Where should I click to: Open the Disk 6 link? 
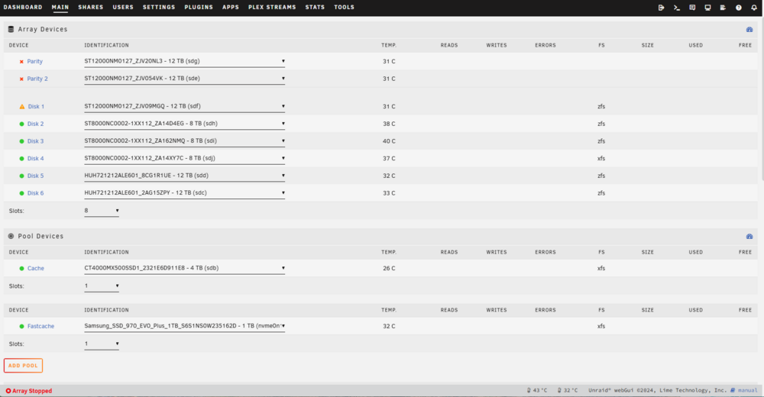click(36, 193)
